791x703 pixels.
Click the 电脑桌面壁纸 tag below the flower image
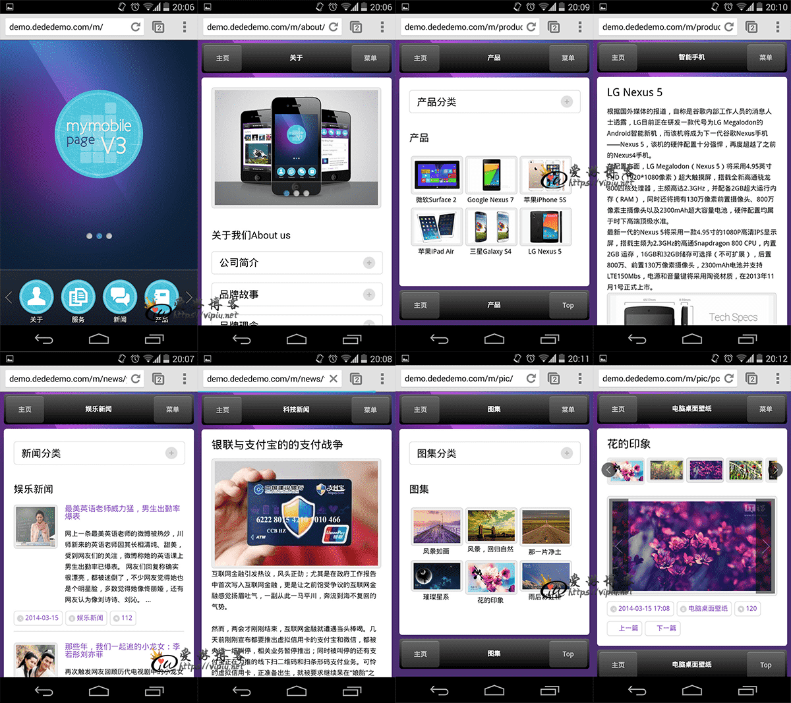[x=704, y=608]
